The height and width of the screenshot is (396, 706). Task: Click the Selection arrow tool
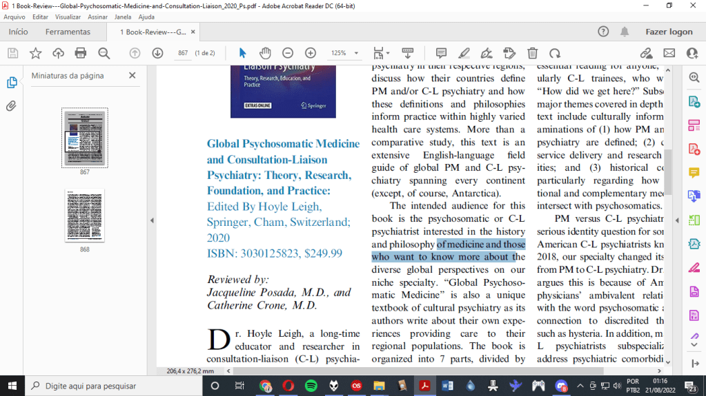(242, 53)
